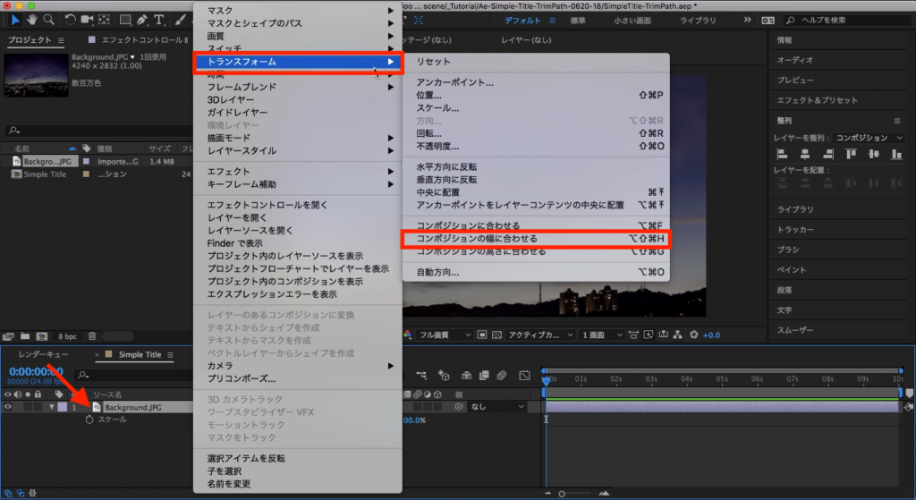This screenshot has height=500, width=916.
Task: Toggle the scale stopwatch for スケール
Action: click(89, 419)
